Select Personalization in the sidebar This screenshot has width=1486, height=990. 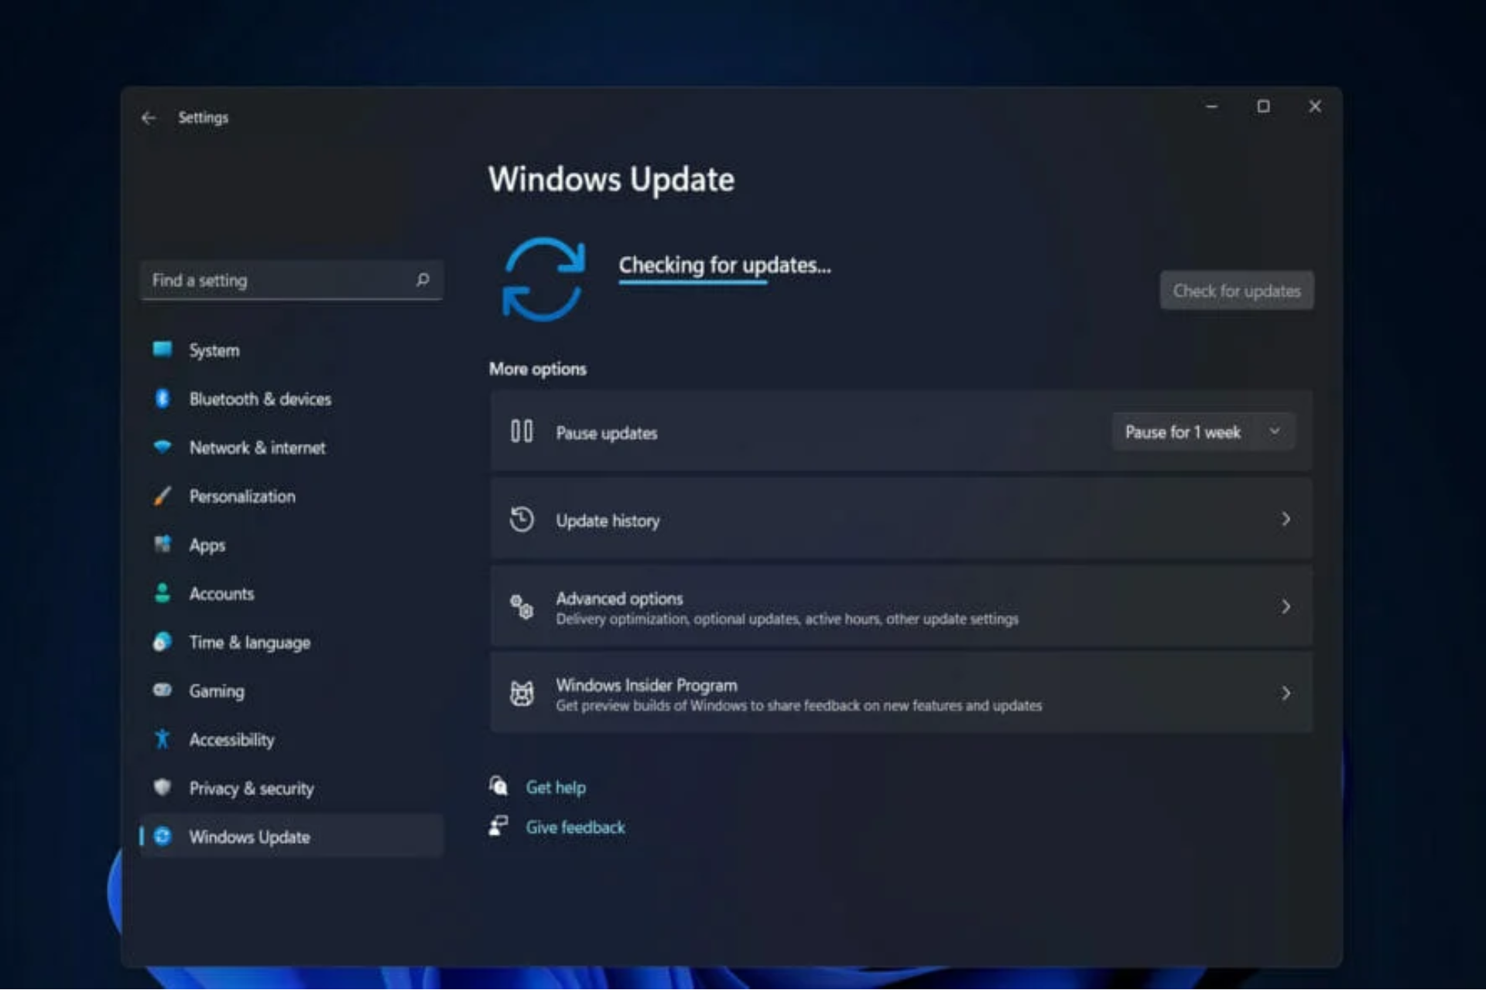292,497
